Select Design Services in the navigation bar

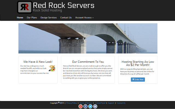tap(49, 18)
